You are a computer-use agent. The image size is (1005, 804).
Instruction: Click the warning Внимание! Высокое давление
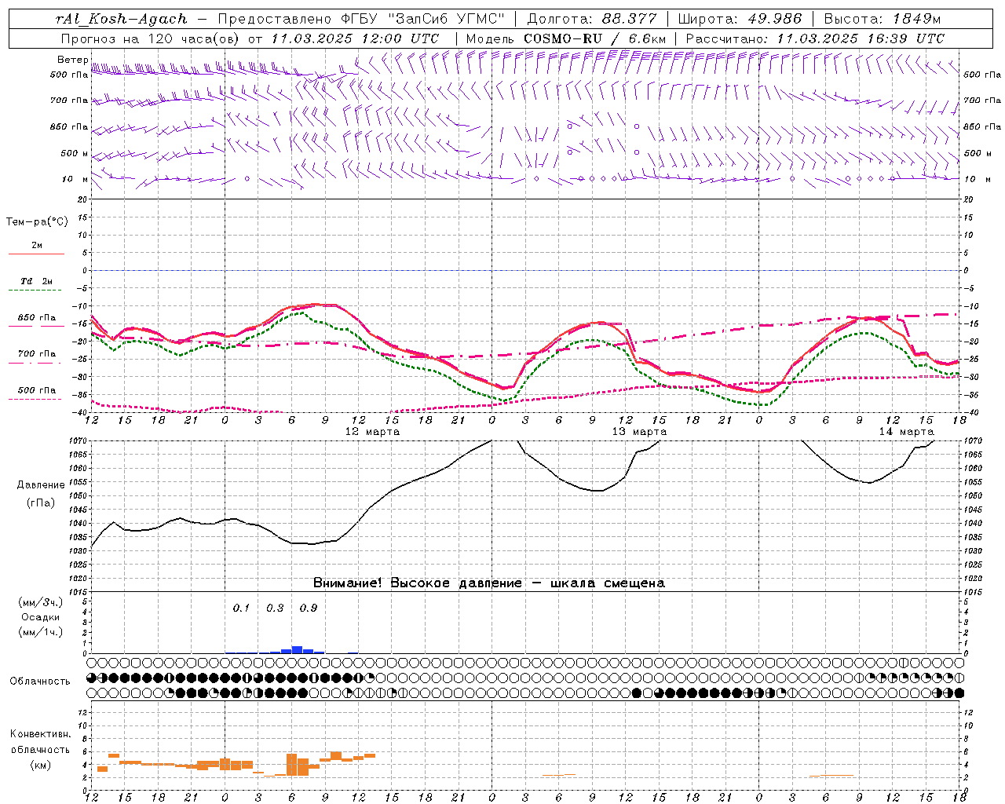[x=417, y=583]
